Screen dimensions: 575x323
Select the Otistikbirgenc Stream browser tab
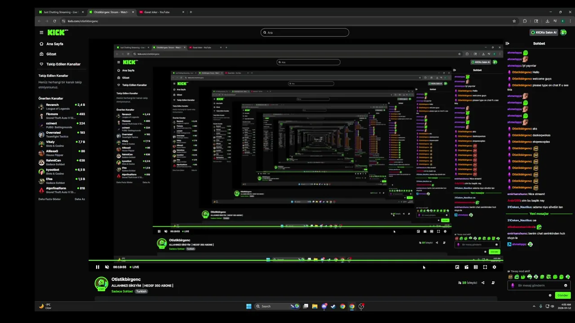[111, 12]
